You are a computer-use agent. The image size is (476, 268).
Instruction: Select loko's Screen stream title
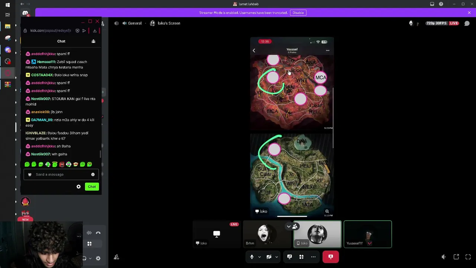pyautogui.click(x=169, y=23)
